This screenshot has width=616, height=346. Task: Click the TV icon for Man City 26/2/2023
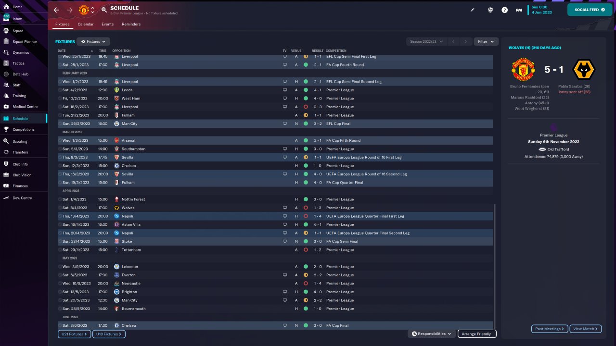click(x=285, y=124)
